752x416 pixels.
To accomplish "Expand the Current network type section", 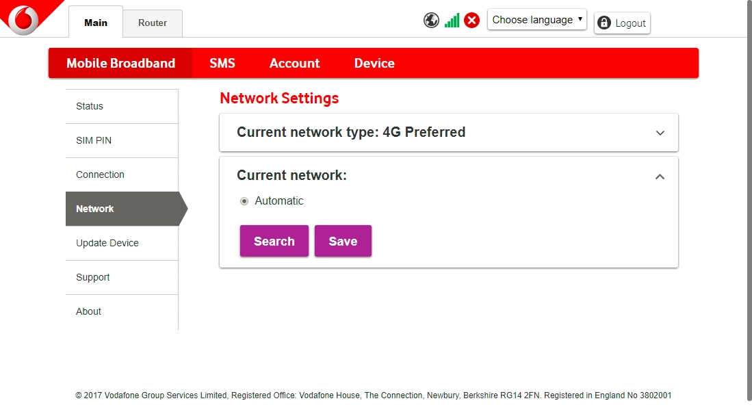I will point(660,133).
